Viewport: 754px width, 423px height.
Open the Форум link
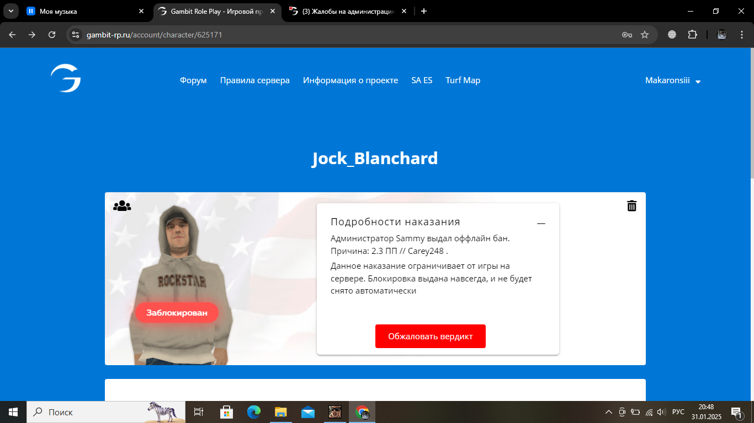click(193, 80)
